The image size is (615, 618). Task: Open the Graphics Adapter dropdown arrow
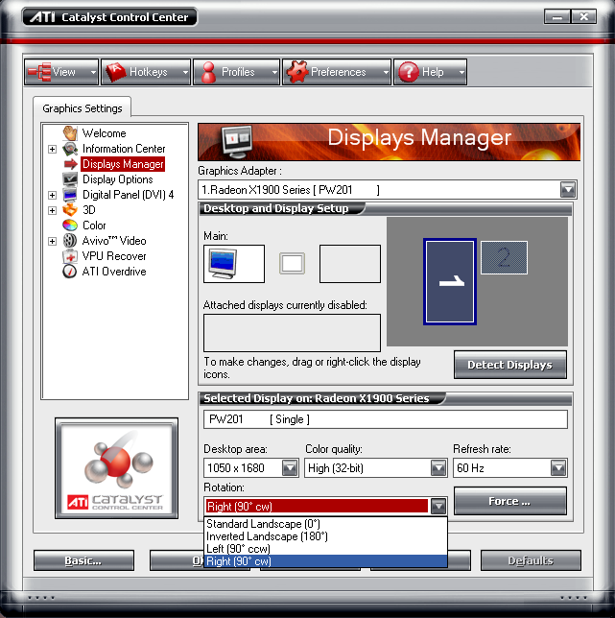click(568, 190)
